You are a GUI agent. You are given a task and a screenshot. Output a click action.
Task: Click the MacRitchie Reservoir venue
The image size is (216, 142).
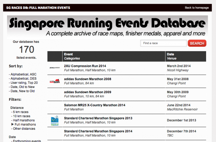[x=182, y=109]
